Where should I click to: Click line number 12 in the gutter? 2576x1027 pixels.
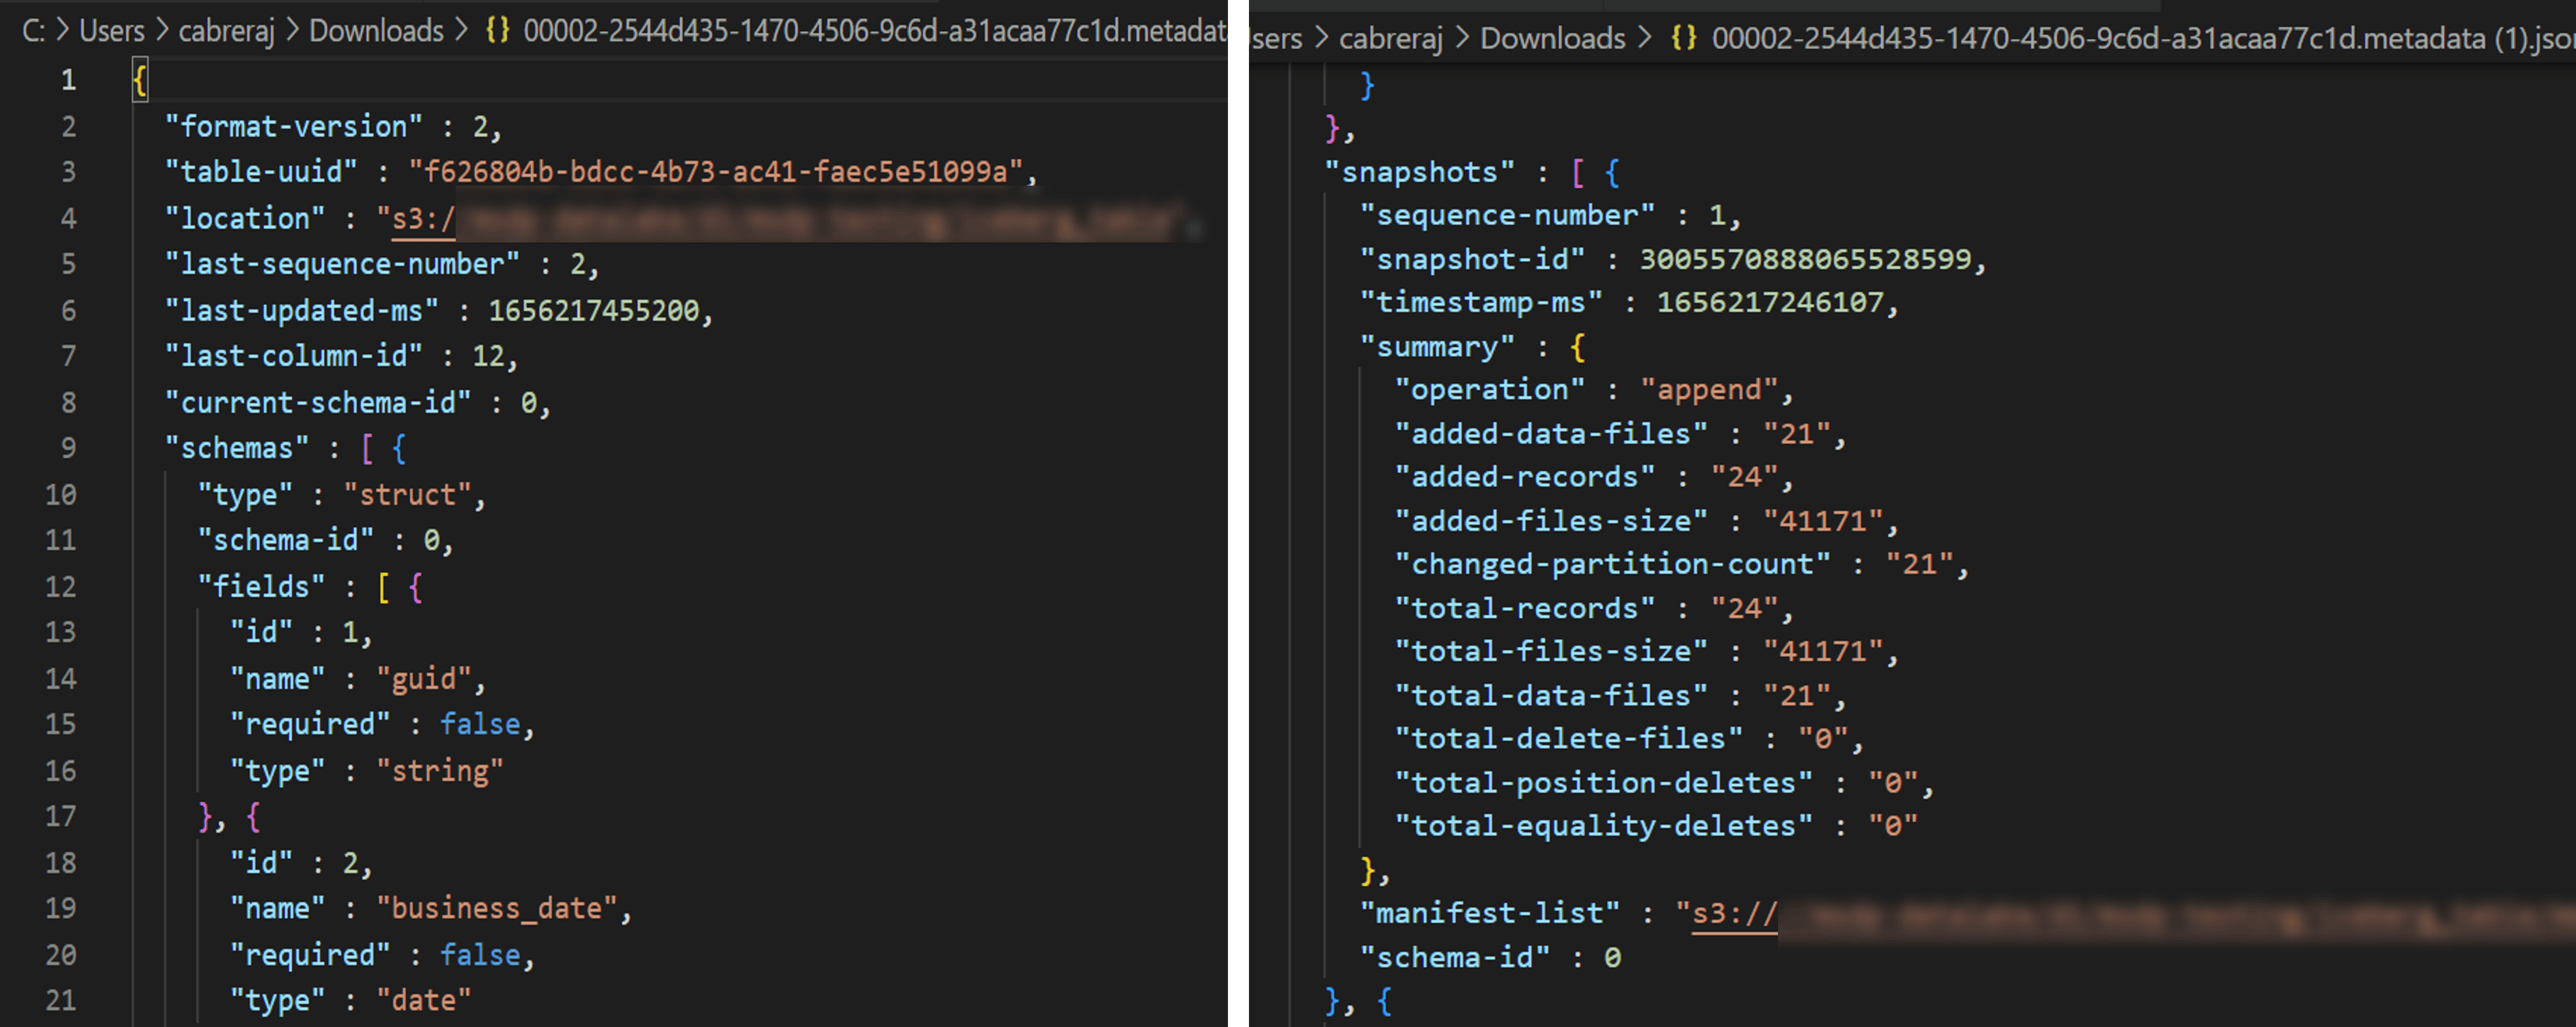pyautogui.click(x=60, y=586)
